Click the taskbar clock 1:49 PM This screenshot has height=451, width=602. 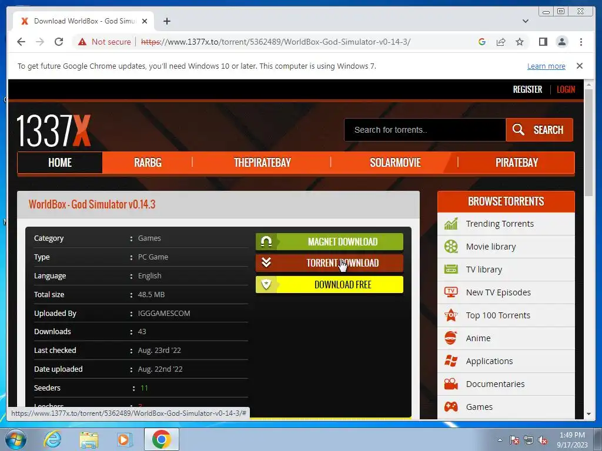[x=572, y=435]
